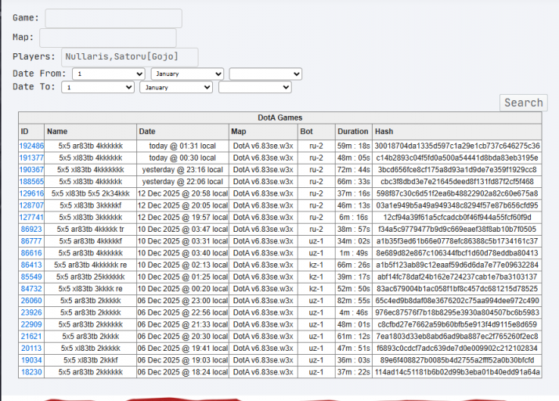Open game ID 23926

[x=31, y=312]
